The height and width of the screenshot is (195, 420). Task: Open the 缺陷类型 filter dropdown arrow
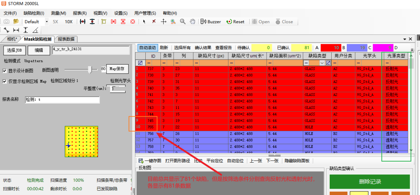tap(322, 63)
